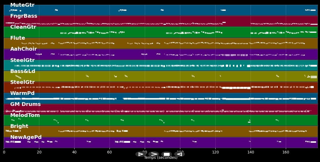Click the WarmPd track label
The height and width of the screenshot is (162, 320).
(22, 93)
